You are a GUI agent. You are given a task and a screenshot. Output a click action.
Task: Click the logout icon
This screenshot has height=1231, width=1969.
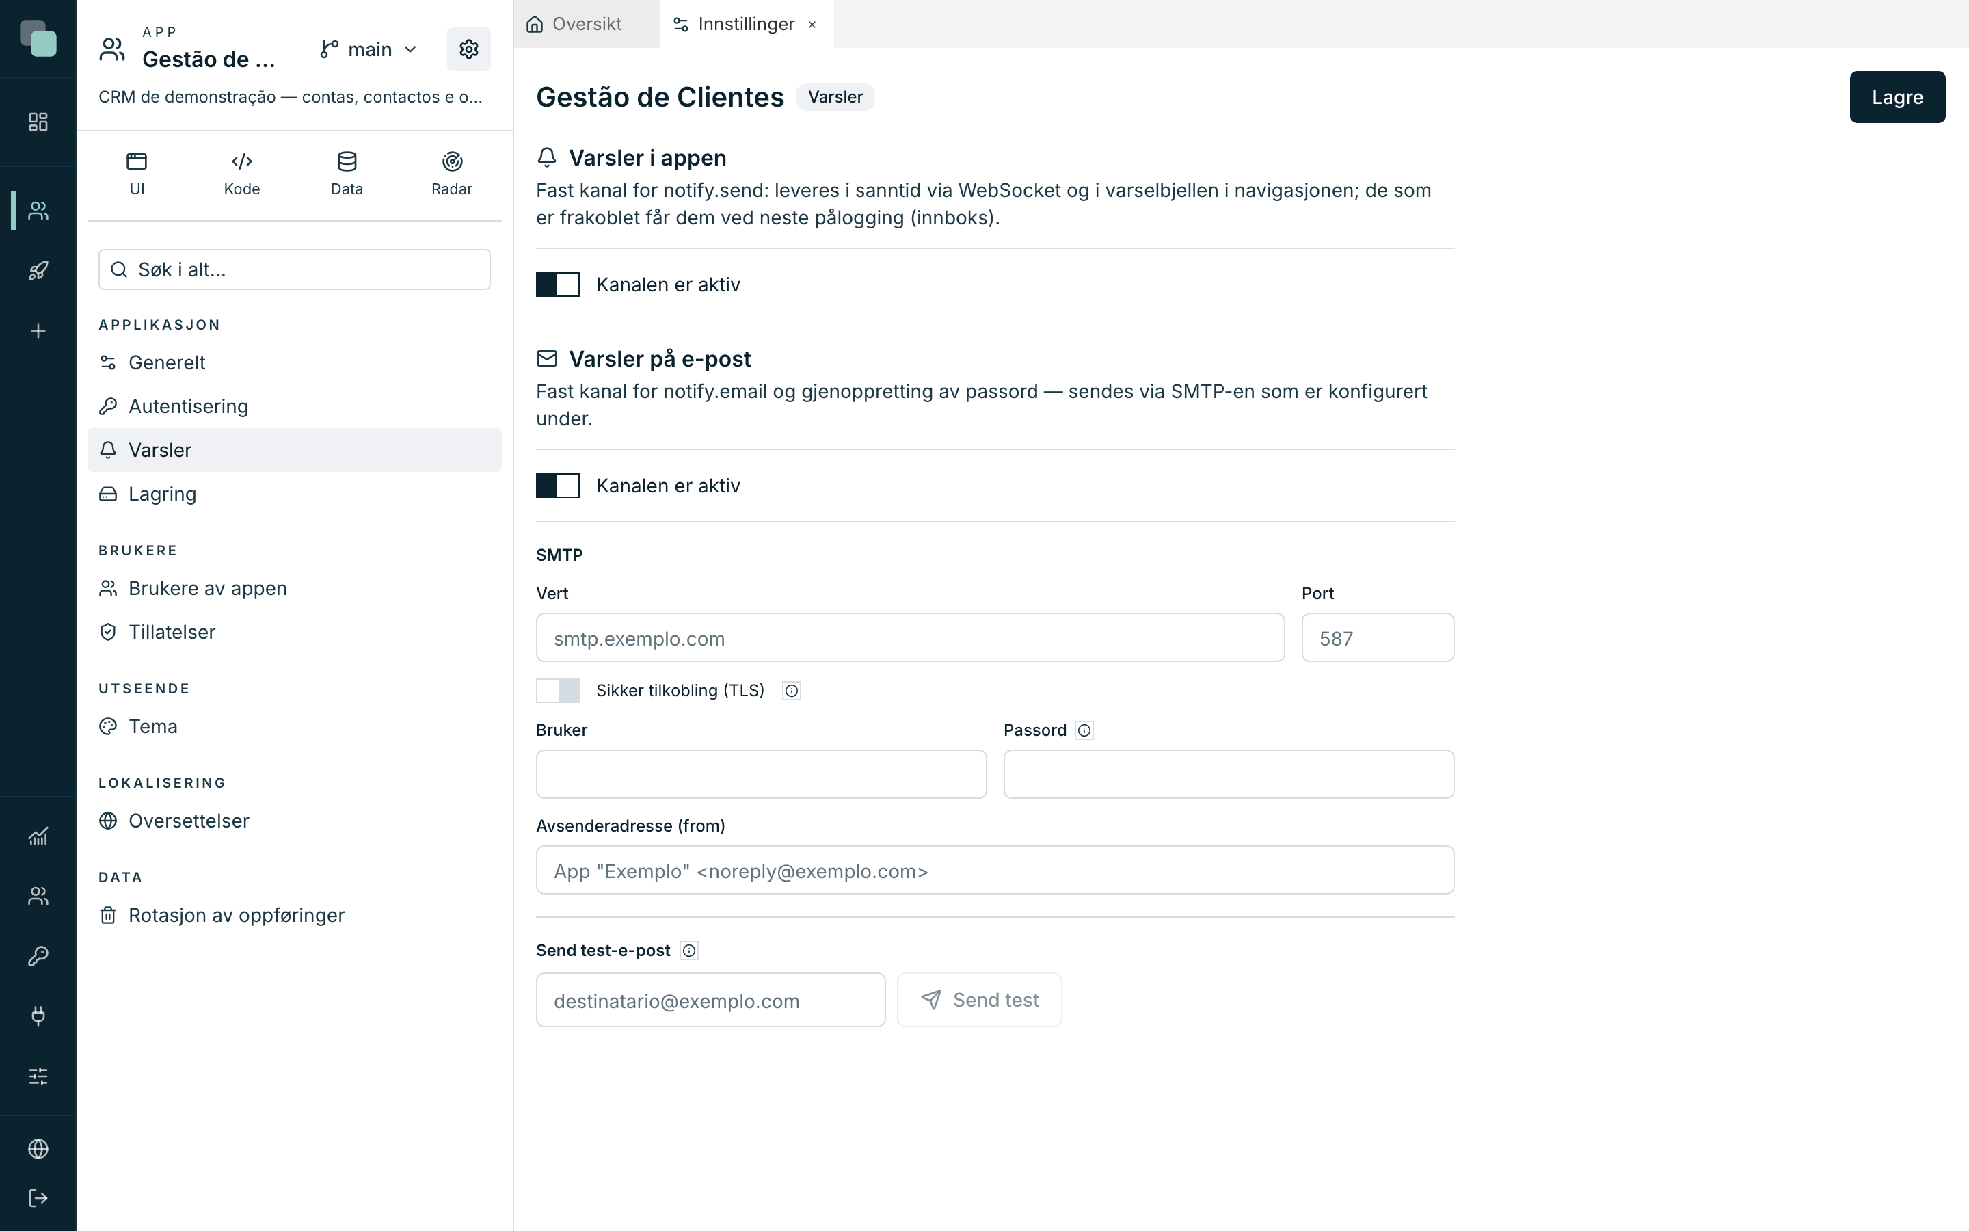[x=38, y=1197]
